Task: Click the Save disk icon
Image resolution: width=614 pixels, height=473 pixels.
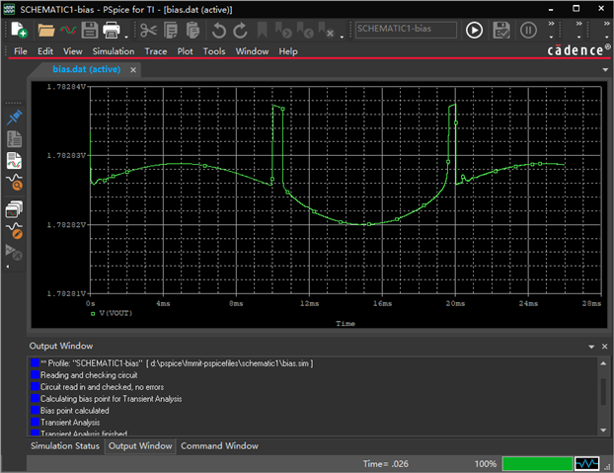Action: pos(89,30)
